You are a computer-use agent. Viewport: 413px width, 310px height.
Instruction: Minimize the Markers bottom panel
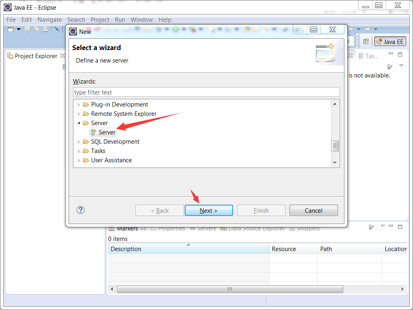pyautogui.click(x=391, y=226)
